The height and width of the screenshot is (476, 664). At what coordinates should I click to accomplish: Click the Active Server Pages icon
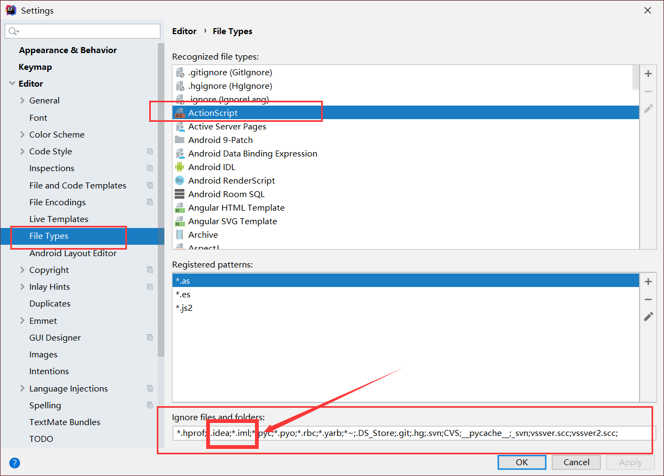pyautogui.click(x=180, y=127)
